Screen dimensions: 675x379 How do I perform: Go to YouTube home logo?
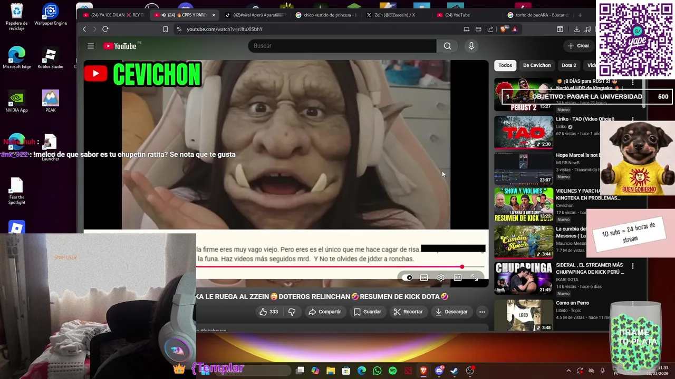coord(120,46)
